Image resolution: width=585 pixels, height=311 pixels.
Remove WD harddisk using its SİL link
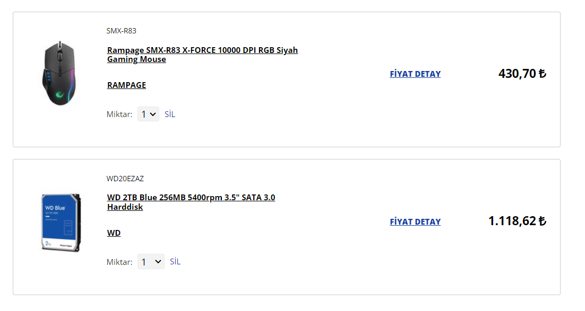[x=175, y=262]
